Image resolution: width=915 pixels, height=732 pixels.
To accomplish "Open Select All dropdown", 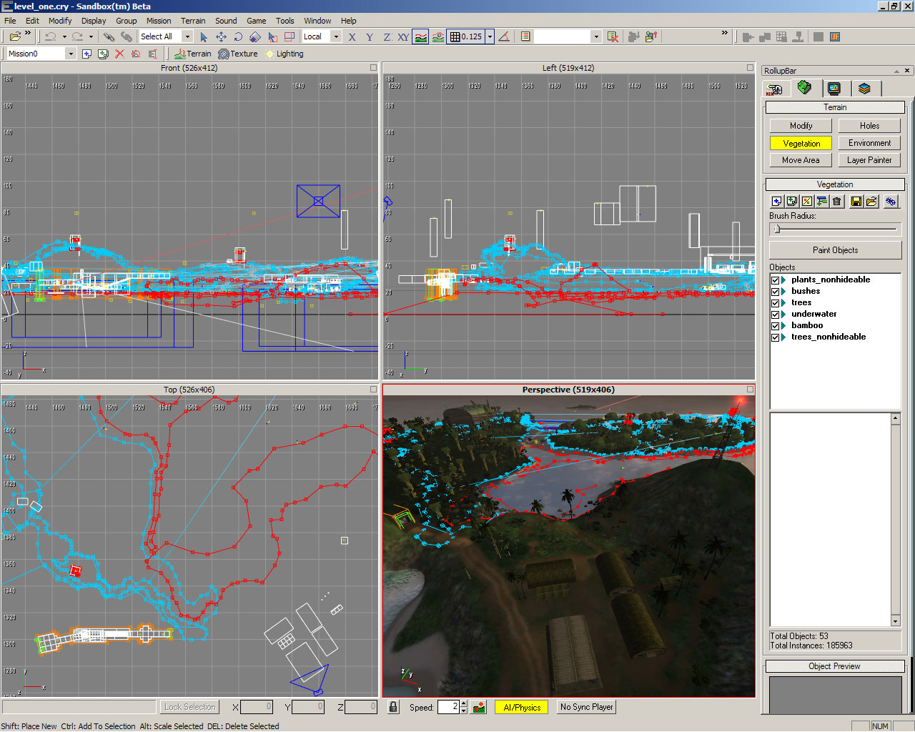I will [x=187, y=36].
